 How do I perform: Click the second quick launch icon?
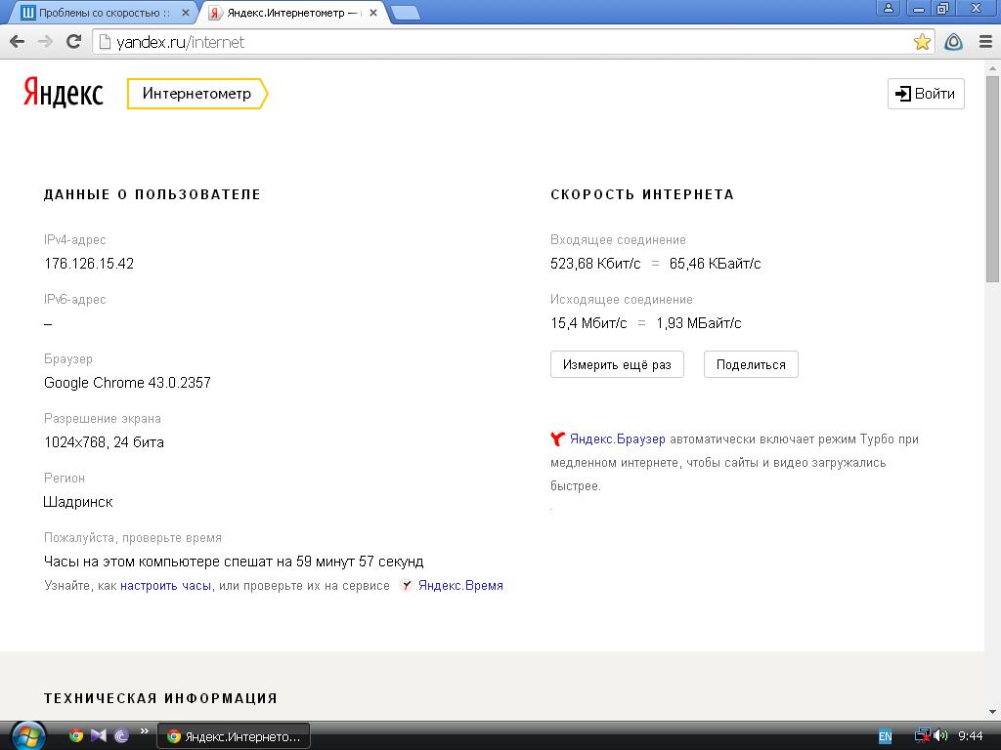click(x=99, y=736)
